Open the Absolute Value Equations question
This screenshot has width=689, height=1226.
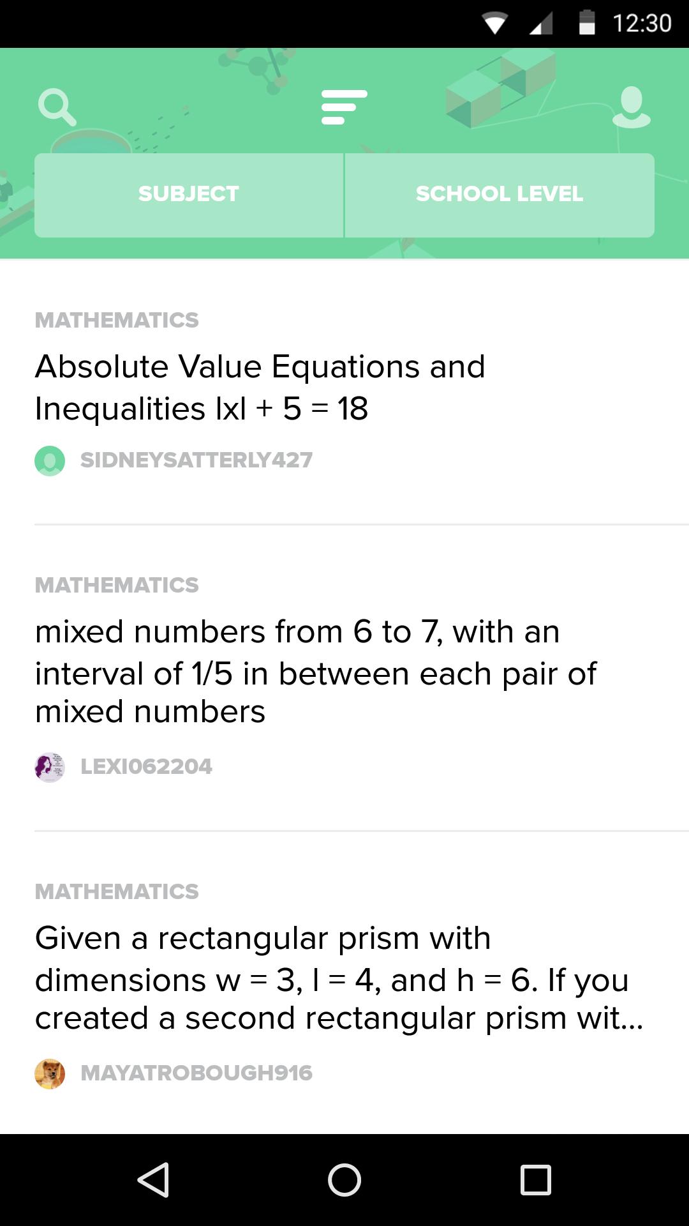tap(260, 388)
